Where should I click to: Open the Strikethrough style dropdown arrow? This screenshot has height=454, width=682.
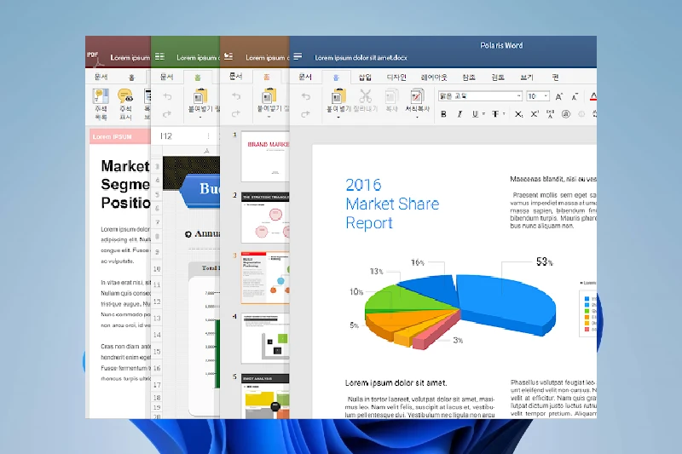(504, 114)
